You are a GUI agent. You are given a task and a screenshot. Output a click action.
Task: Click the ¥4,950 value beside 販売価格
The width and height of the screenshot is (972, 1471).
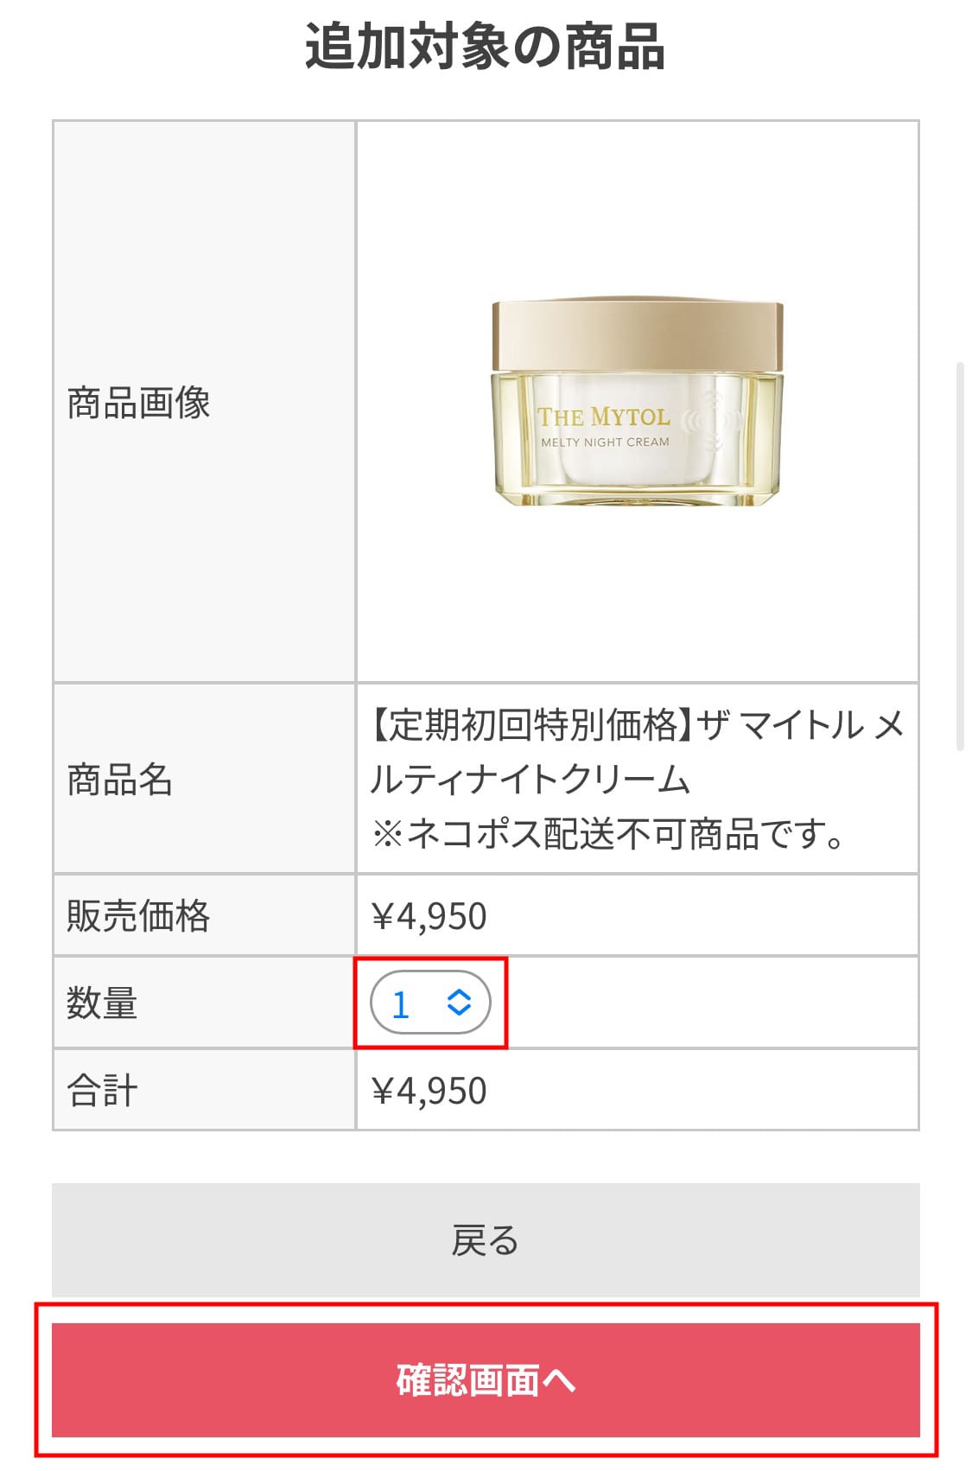click(x=429, y=916)
